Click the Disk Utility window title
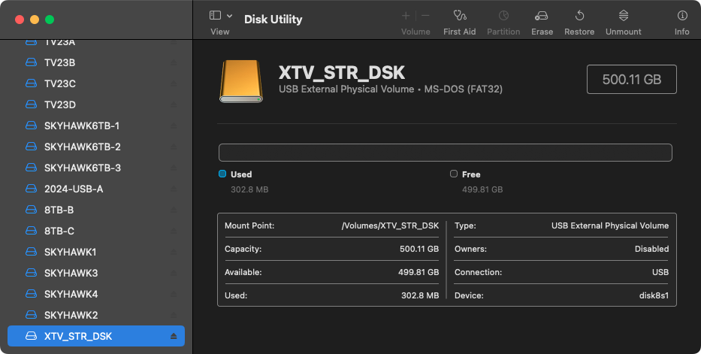Screen dimensions: 701x354 tap(273, 20)
